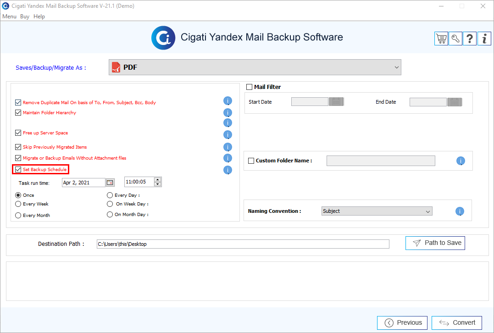Viewport: 494px width, 333px height.
Task: Click the Cigati logo in header
Action: click(163, 38)
